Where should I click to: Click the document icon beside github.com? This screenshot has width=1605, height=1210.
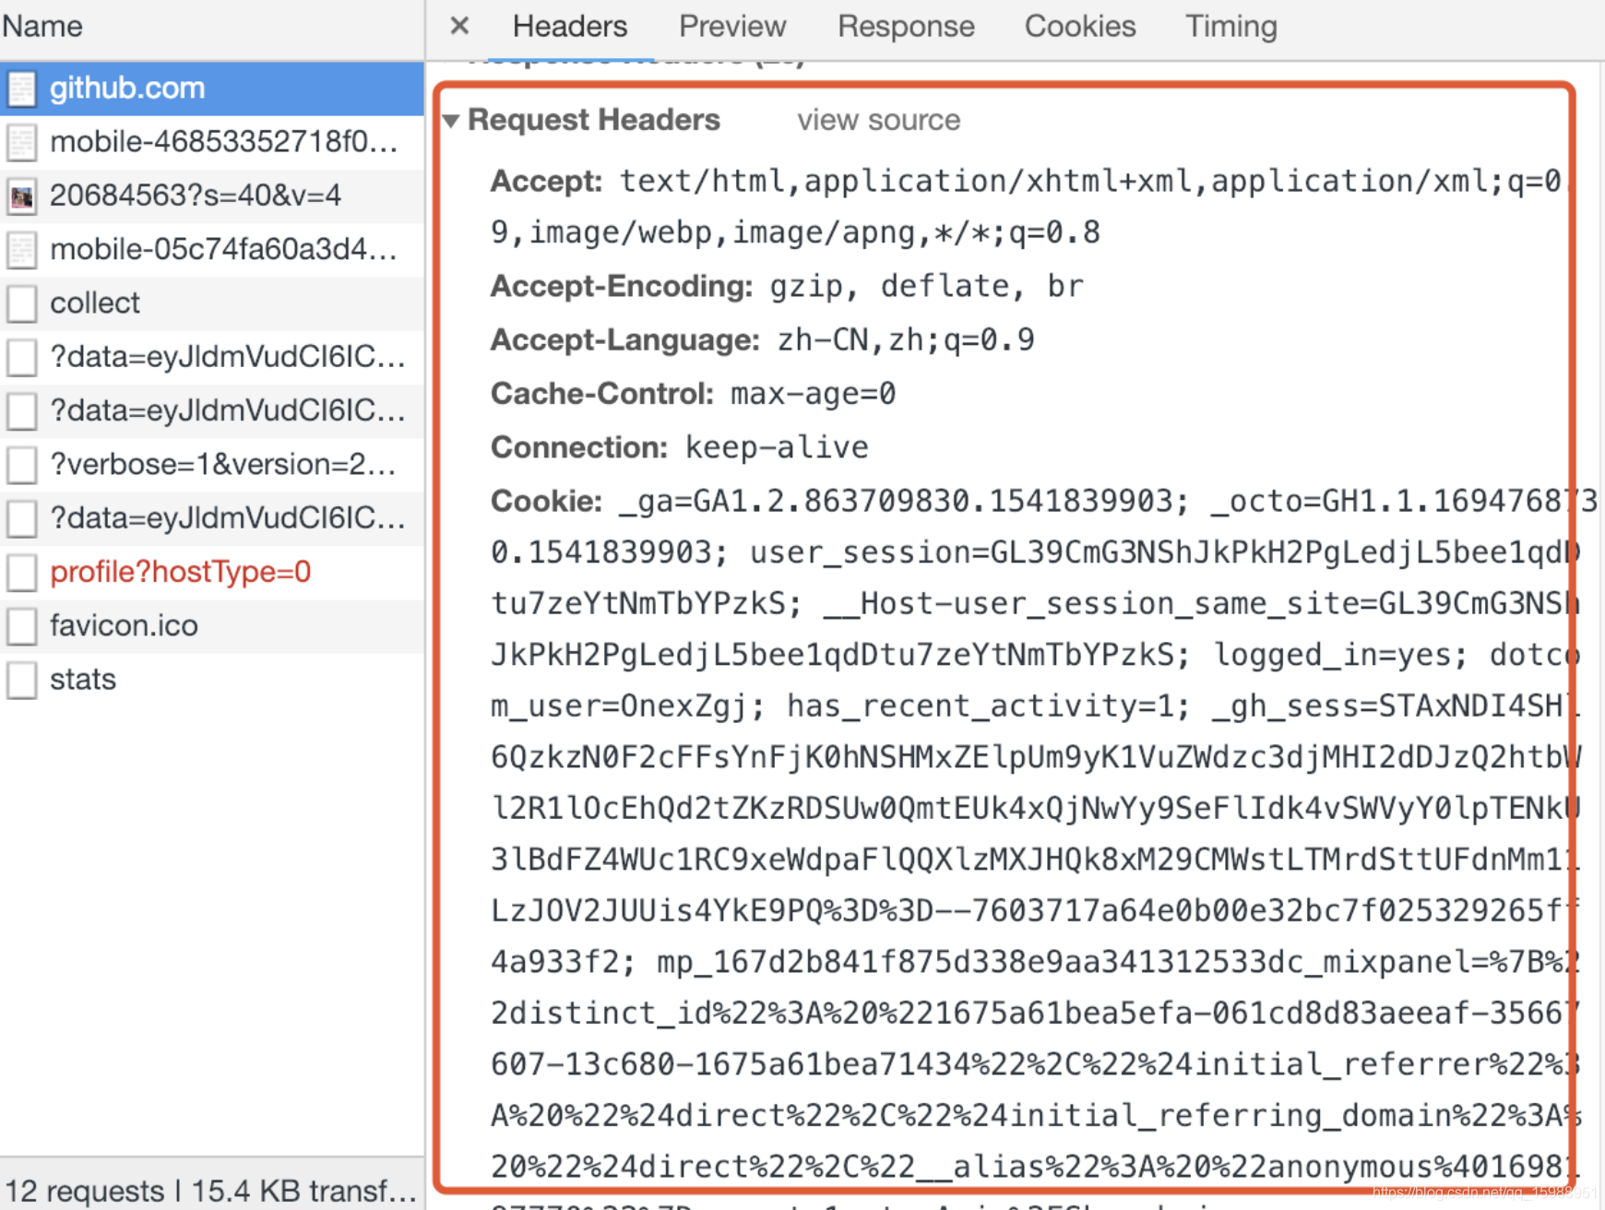(x=22, y=89)
